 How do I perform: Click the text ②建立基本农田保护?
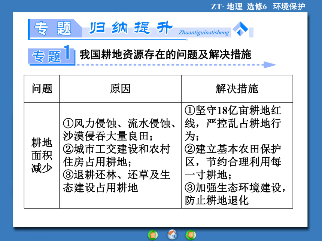[x=233, y=149]
